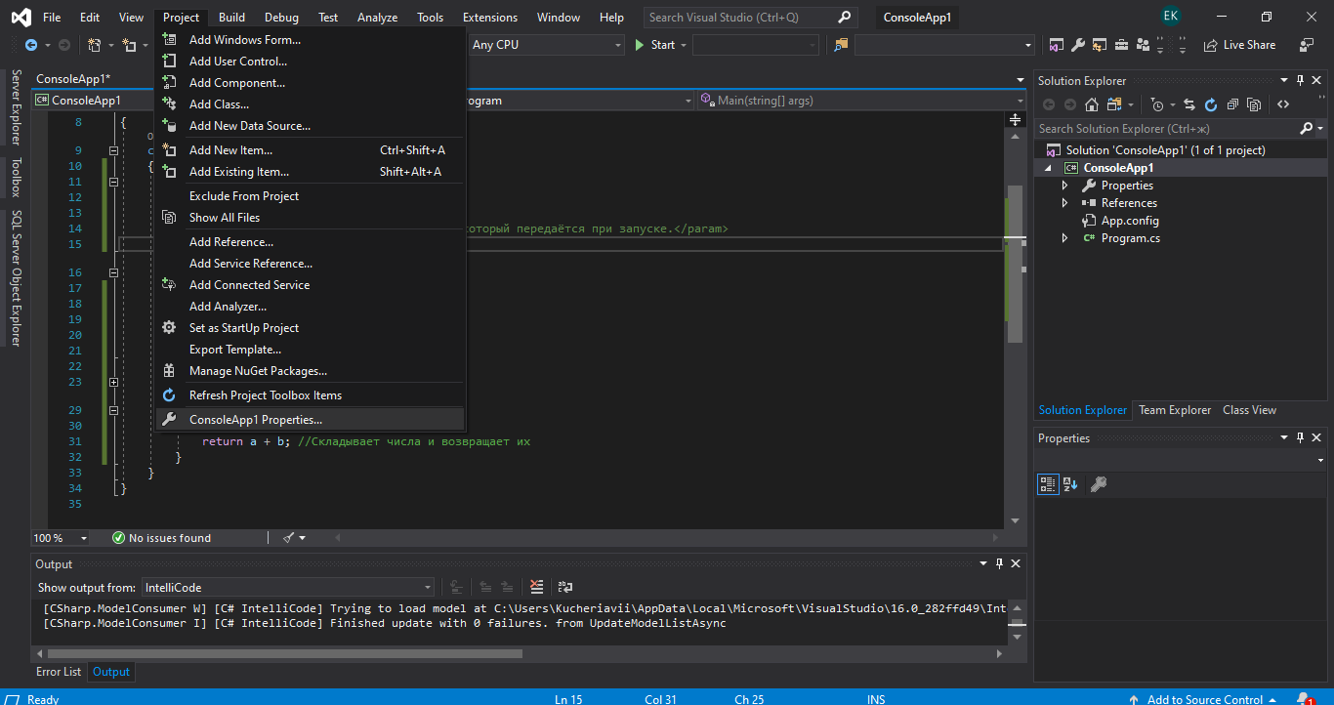Expand Program.cs node in Solution Explorer
This screenshot has height=705, width=1334.
point(1064,238)
